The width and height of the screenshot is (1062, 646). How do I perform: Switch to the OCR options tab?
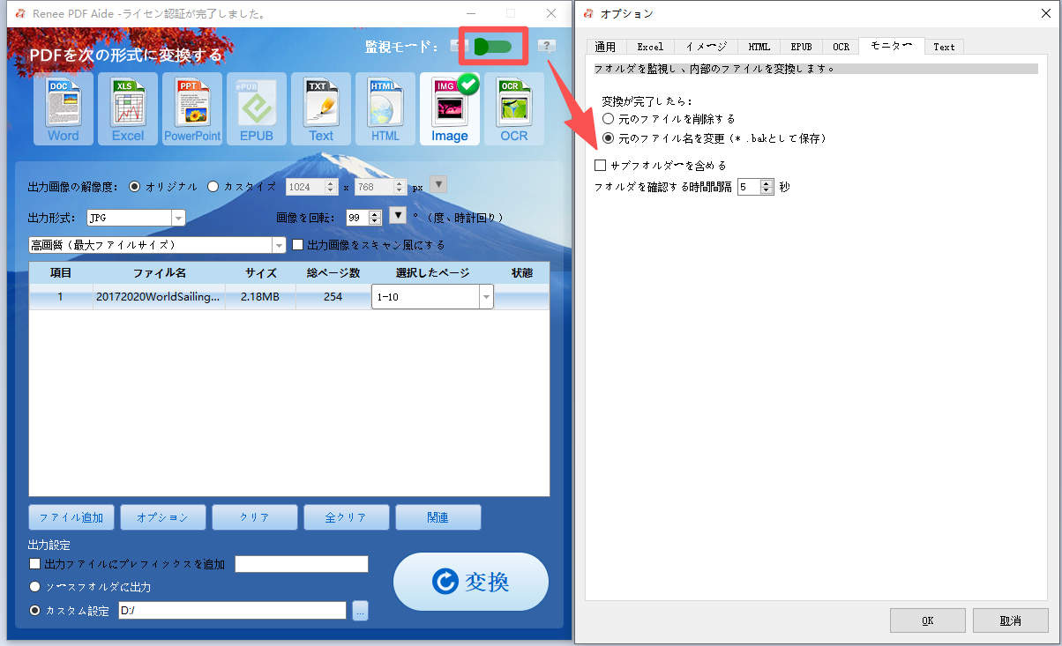pos(840,47)
